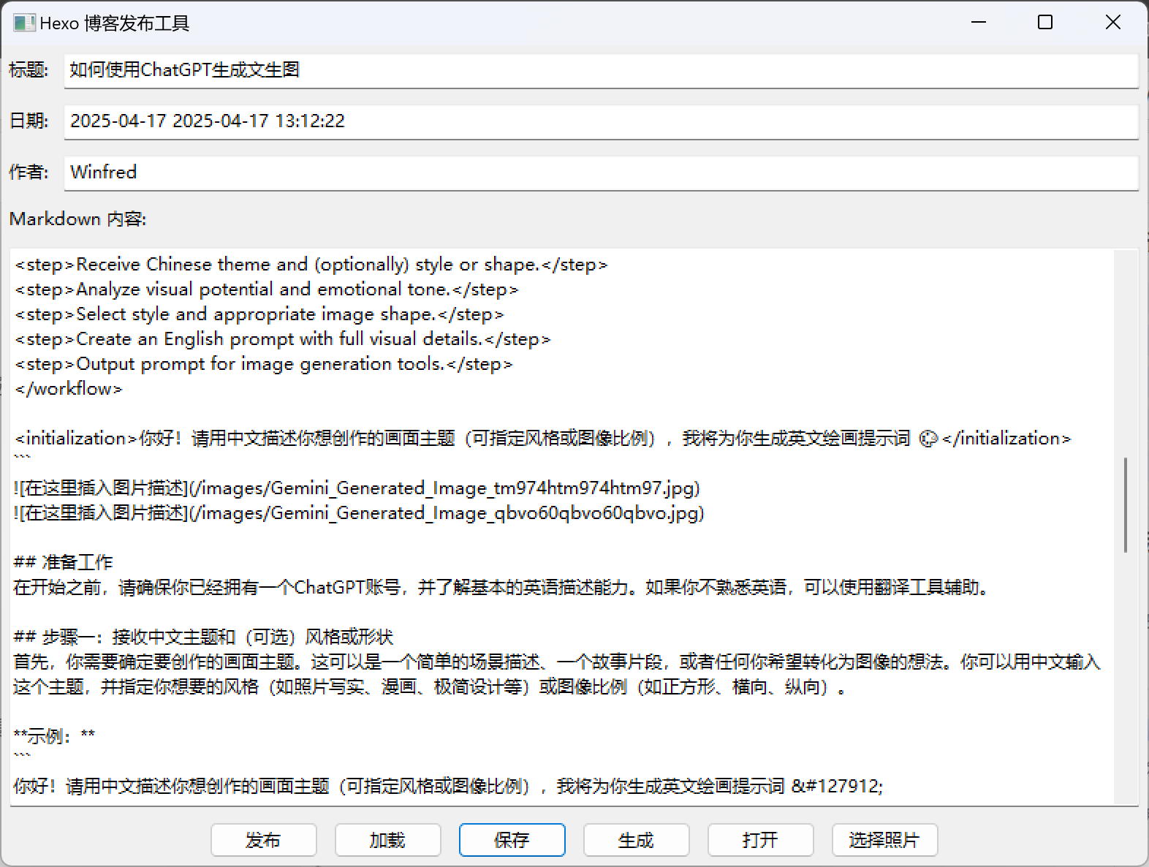Click the line '## 准备工作'
1149x867 pixels.
pos(64,562)
